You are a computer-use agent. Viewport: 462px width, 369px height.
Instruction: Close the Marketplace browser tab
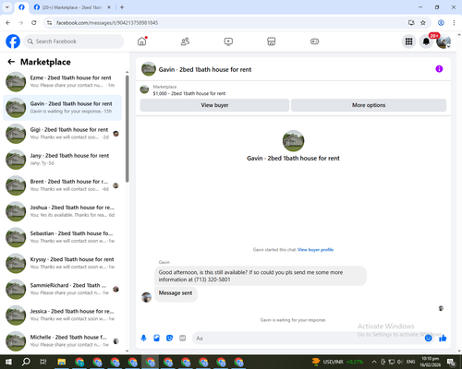click(109, 7)
